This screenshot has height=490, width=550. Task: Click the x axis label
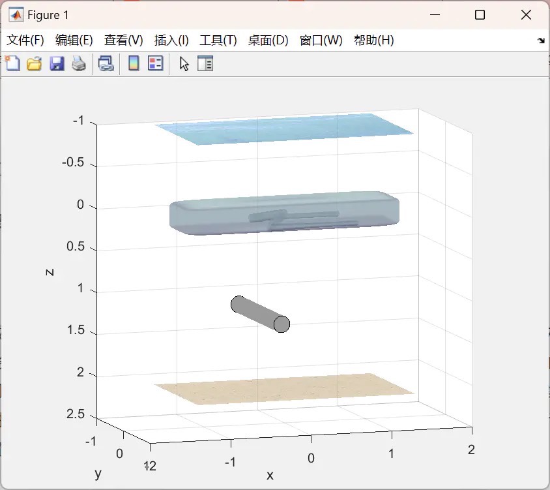point(270,475)
